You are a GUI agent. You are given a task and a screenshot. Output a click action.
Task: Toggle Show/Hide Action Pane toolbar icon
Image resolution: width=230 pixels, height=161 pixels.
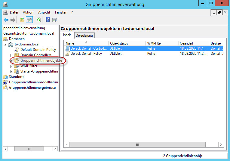(x=55, y=20)
